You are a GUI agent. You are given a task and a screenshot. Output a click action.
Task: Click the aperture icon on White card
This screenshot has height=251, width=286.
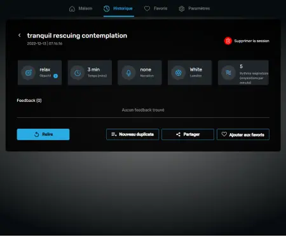point(179,73)
